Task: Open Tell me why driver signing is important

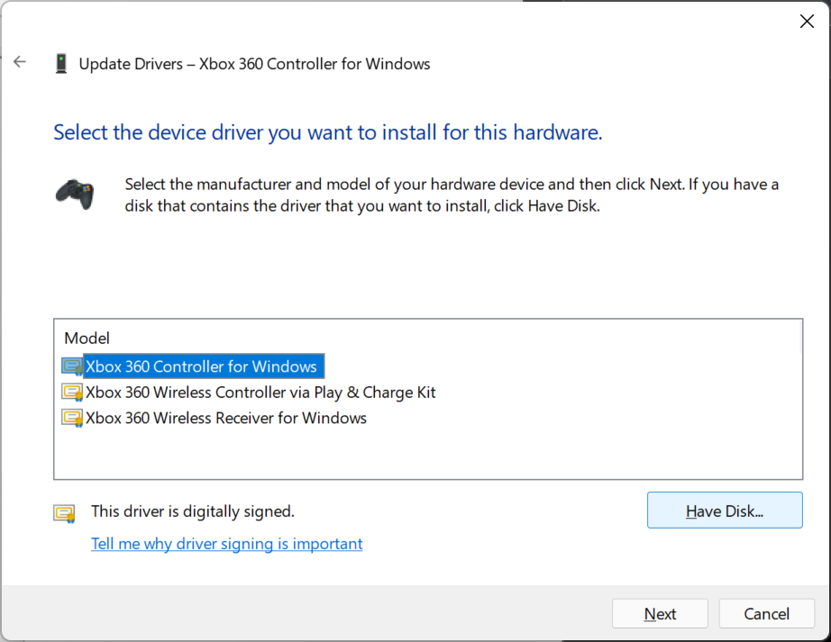Action: 227,544
